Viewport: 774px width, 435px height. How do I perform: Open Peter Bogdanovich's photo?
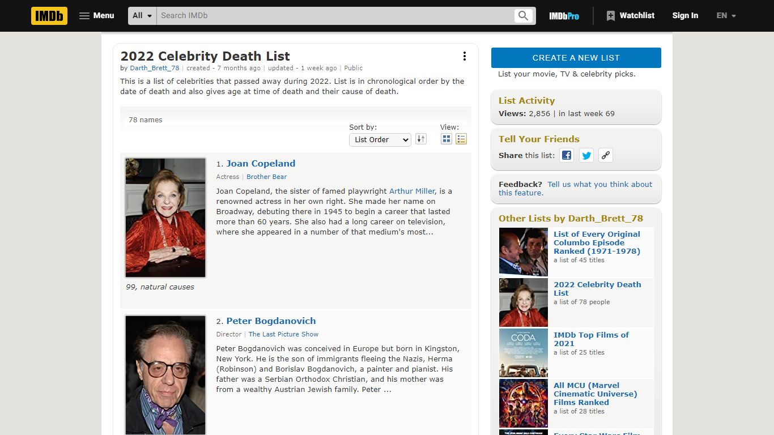coord(165,376)
